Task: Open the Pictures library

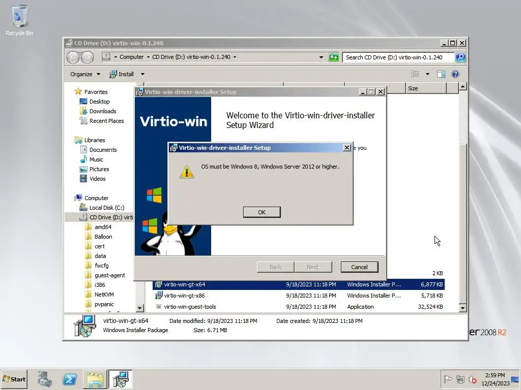Action: coord(99,169)
